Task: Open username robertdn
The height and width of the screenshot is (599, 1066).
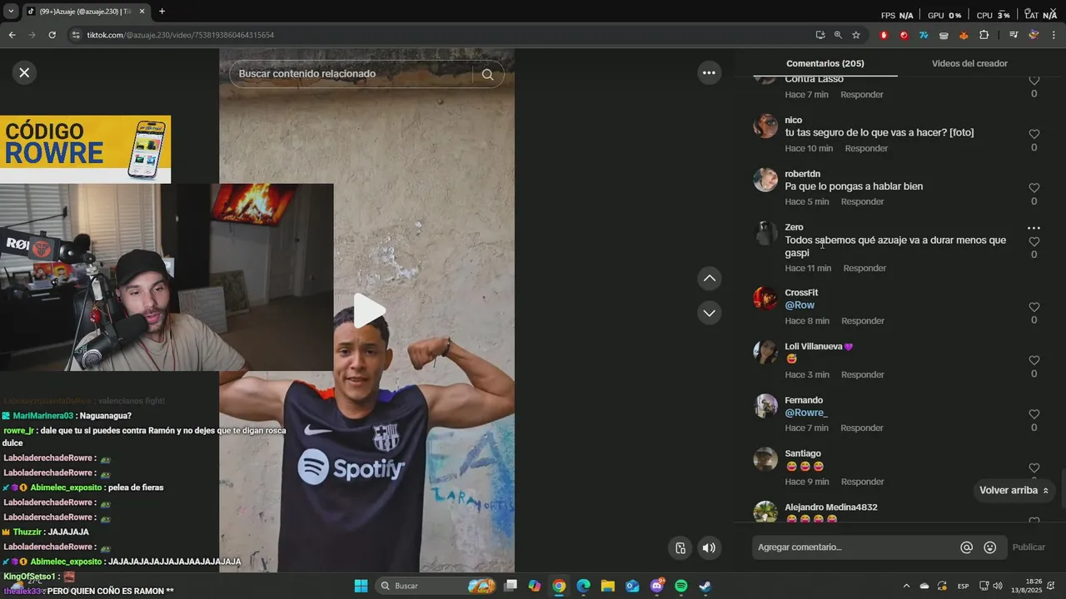Action: (802, 174)
